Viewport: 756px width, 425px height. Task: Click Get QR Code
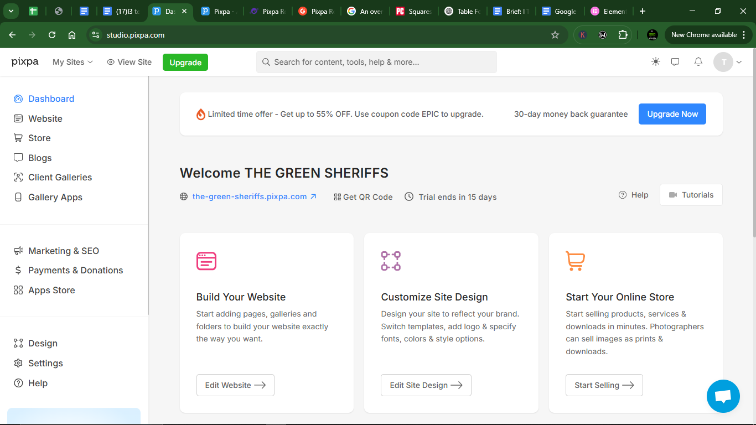[x=363, y=197]
